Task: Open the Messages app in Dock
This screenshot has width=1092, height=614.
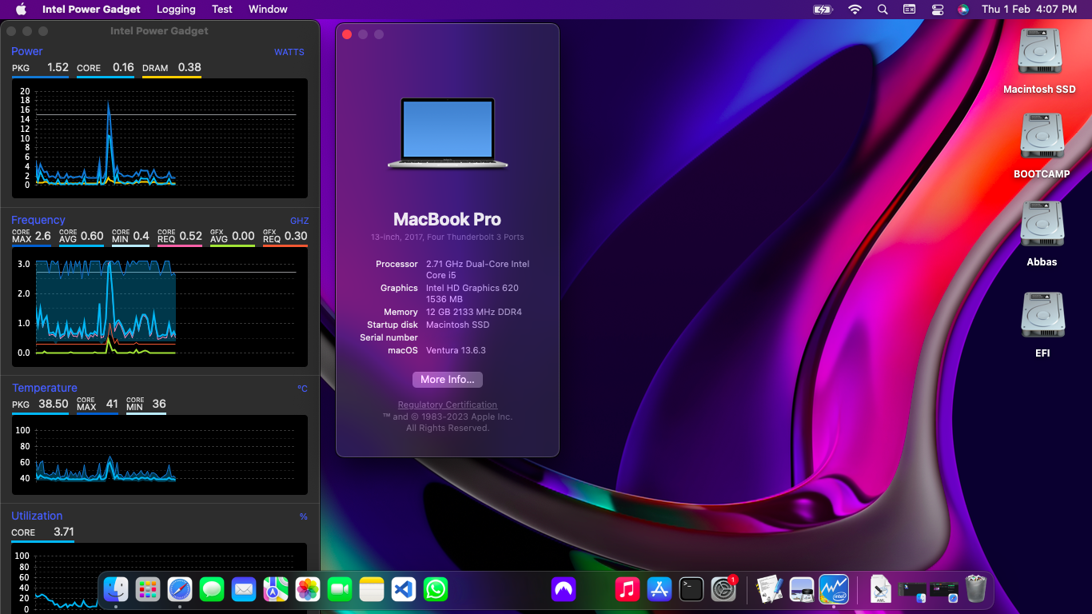Action: [x=212, y=590]
